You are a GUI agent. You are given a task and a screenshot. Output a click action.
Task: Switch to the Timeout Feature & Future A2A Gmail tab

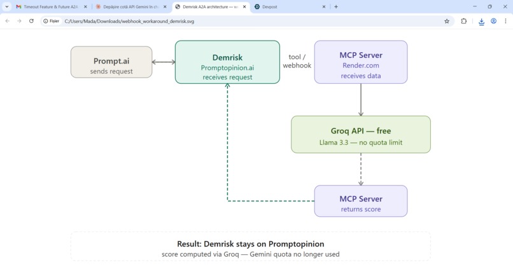coord(52,6)
